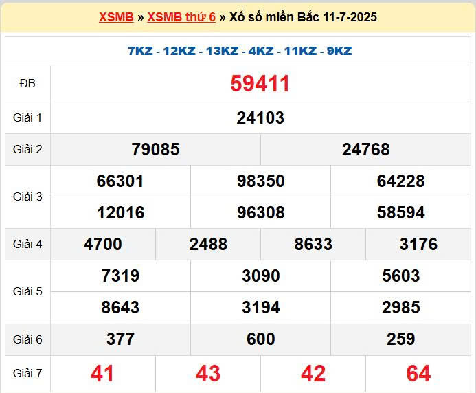
Task: Click Giải 6 number 600
Action: pyautogui.click(x=260, y=339)
